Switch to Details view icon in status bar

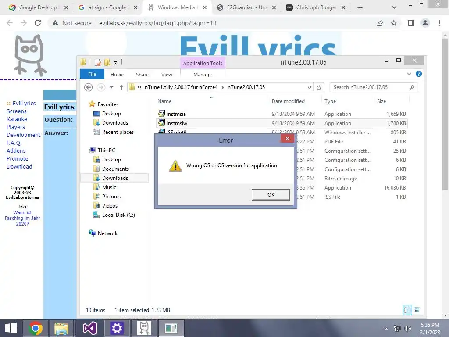pyautogui.click(x=407, y=310)
